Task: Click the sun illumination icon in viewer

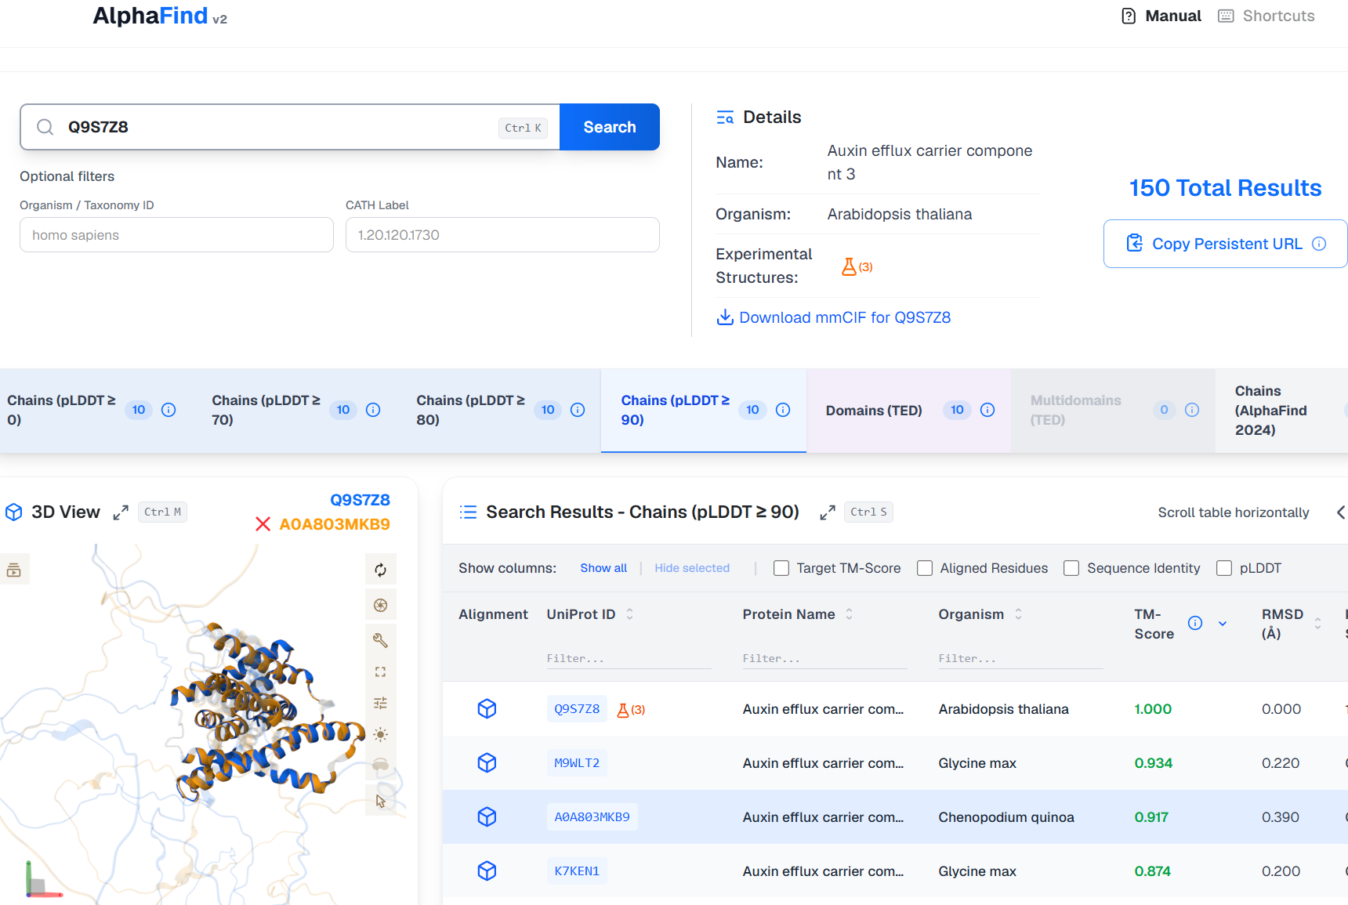Action: point(381,734)
